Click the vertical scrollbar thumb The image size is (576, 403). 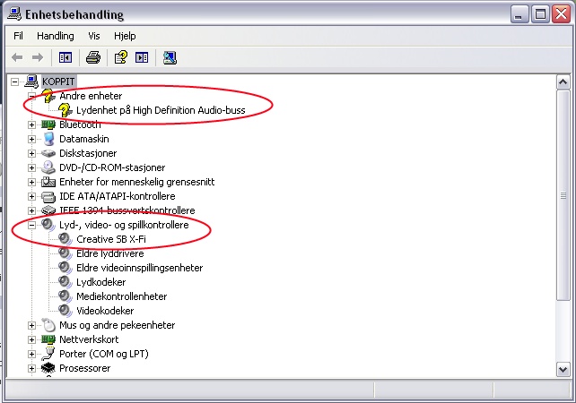pyautogui.click(x=563, y=195)
